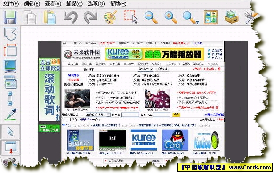274x173 pixels.
Task: Click the 未来软件园 logo in captured page
Action: point(82,54)
